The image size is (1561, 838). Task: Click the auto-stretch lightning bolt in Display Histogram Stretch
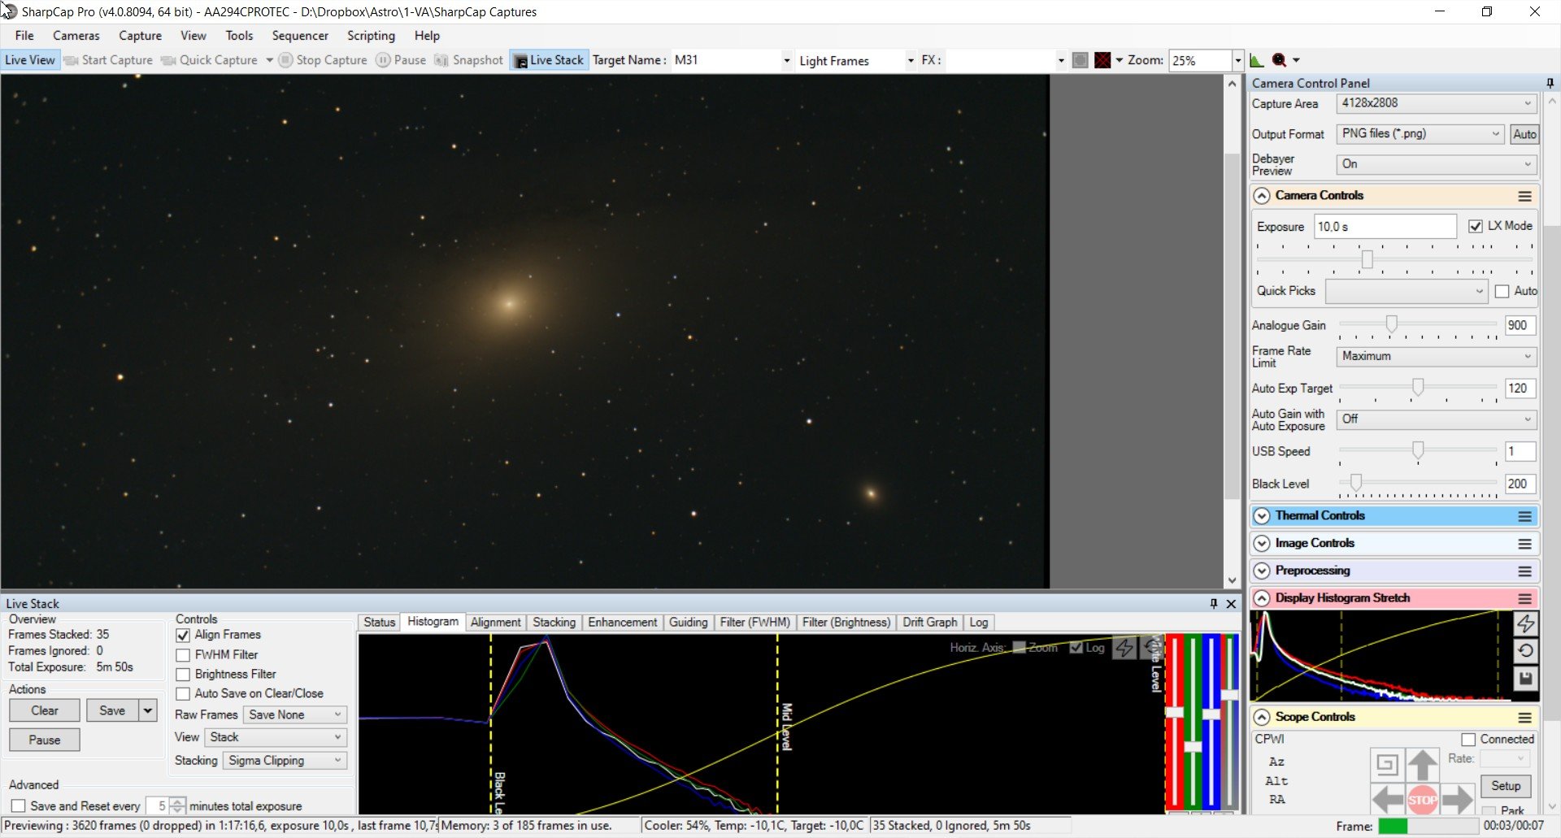pos(1525,623)
